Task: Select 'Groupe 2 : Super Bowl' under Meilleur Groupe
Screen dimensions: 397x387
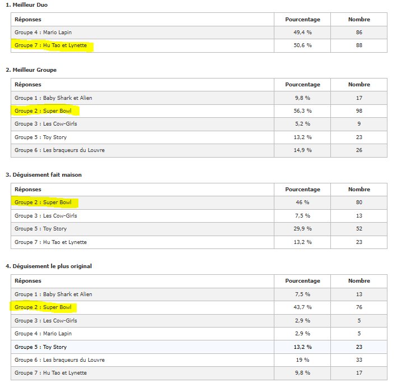Action: coord(43,111)
